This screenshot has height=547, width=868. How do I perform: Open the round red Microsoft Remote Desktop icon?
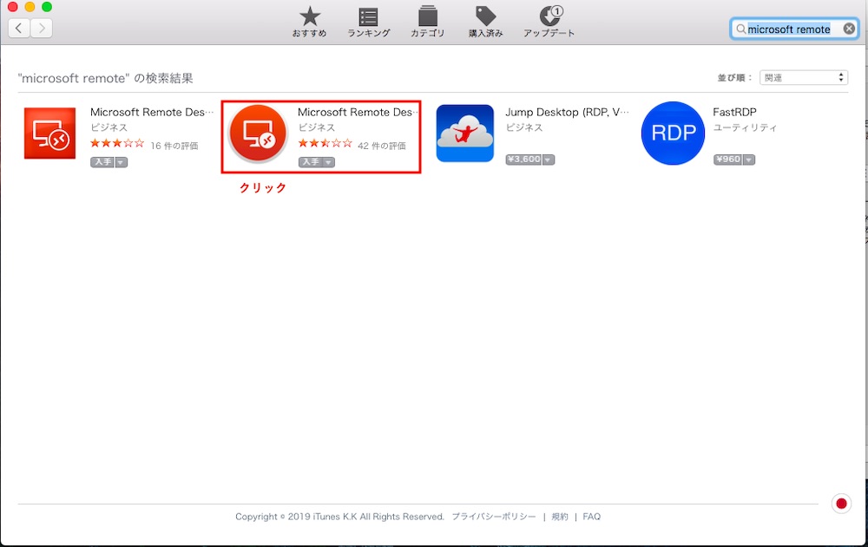point(258,133)
